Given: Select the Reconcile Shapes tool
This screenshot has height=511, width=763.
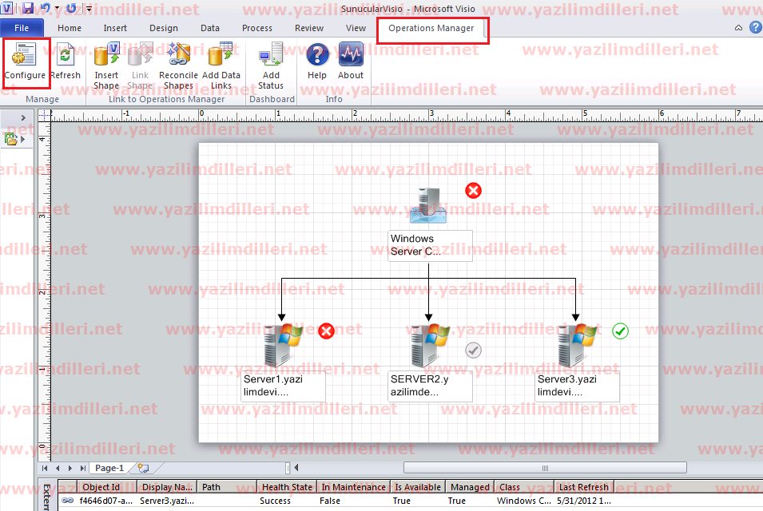Looking at the screenshot, I should click(x=178, y=65).
